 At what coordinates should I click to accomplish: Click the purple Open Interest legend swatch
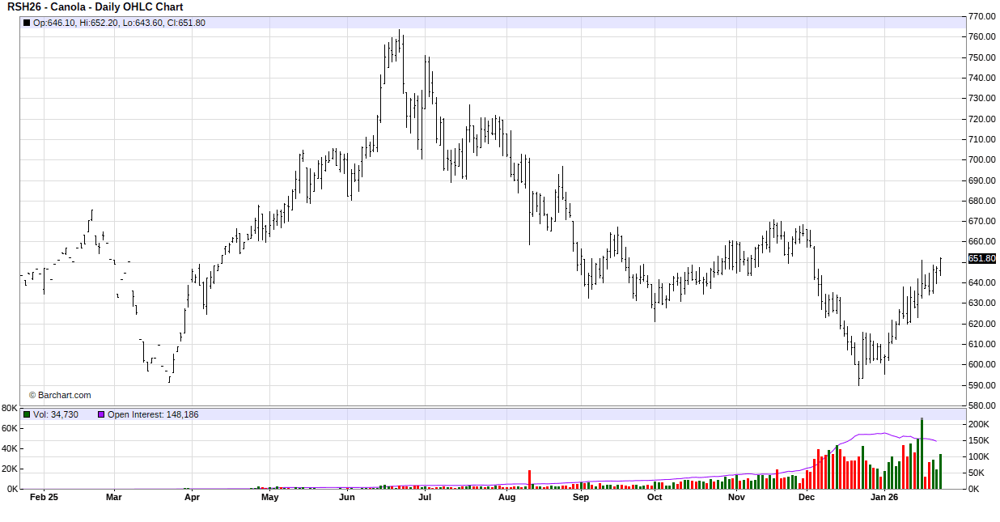coord(101,414)
